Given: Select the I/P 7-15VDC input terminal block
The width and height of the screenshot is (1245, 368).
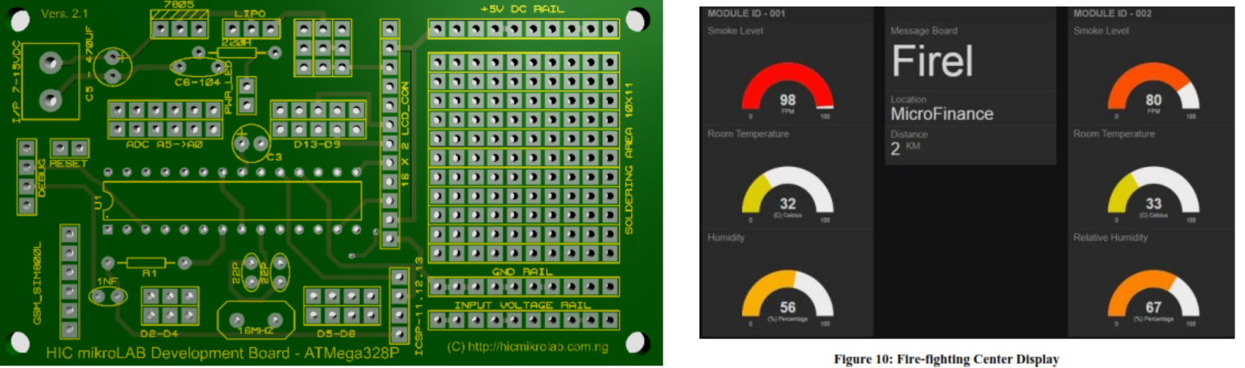Looking at the screenshot, I should pyautogui.click(x=50, y=80).
